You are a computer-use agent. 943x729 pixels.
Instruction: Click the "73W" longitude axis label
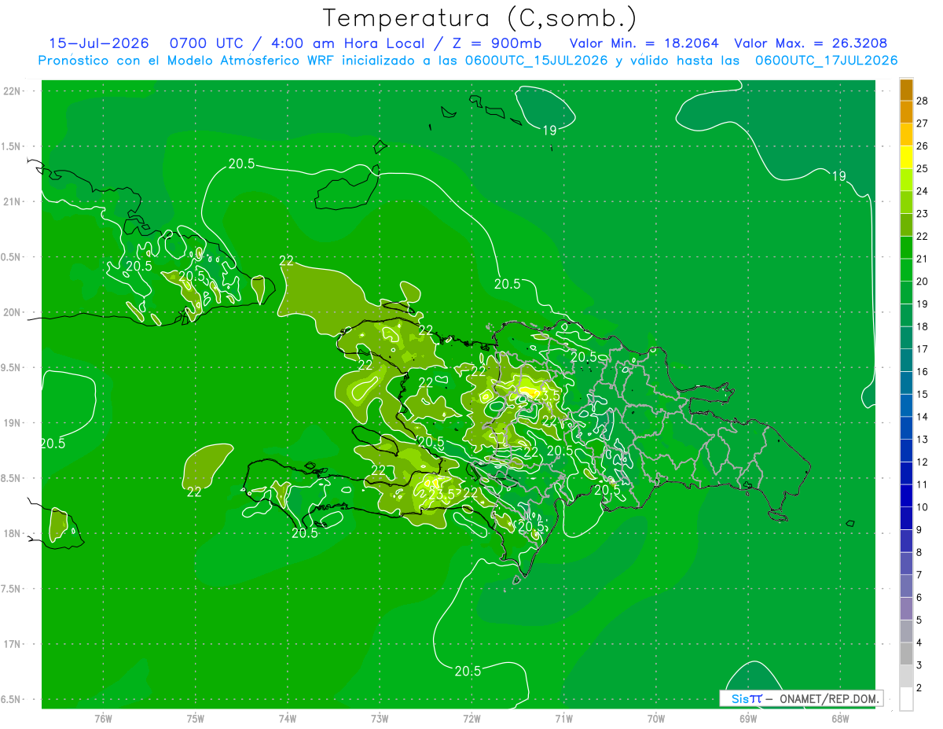click(380, 718)
